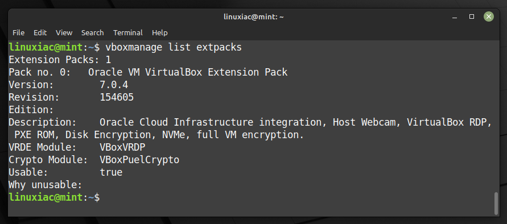Image resolution: width=507 pixels, height=224 pixels.
Task: Close the terminal with green X button
Action: click(x=489, y=16)
